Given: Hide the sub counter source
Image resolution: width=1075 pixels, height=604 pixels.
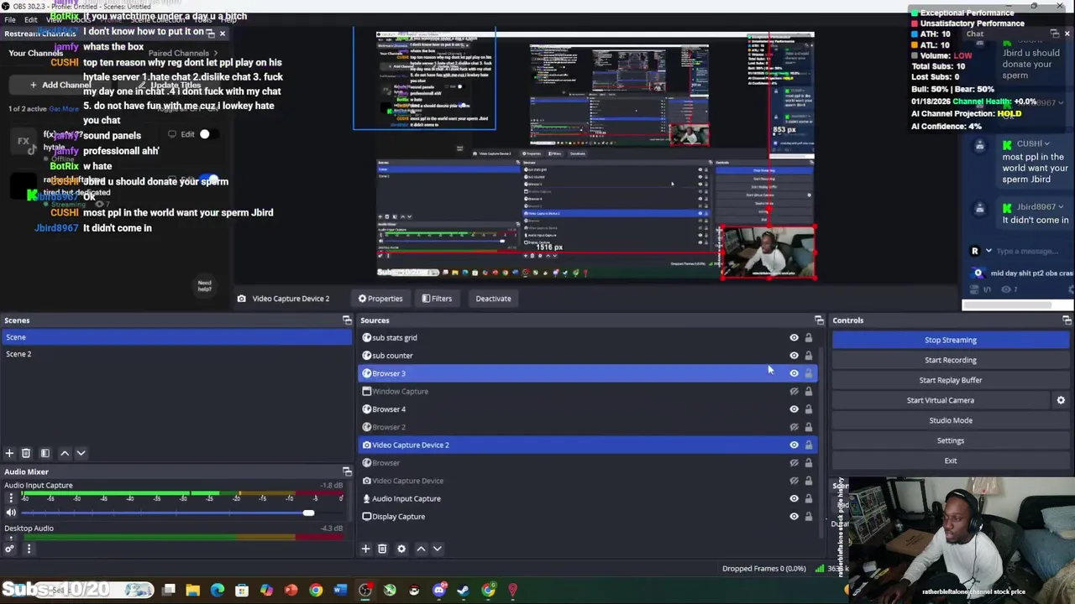Looking at the screenshot, I should pyautogui.click(x=794, y=356).
